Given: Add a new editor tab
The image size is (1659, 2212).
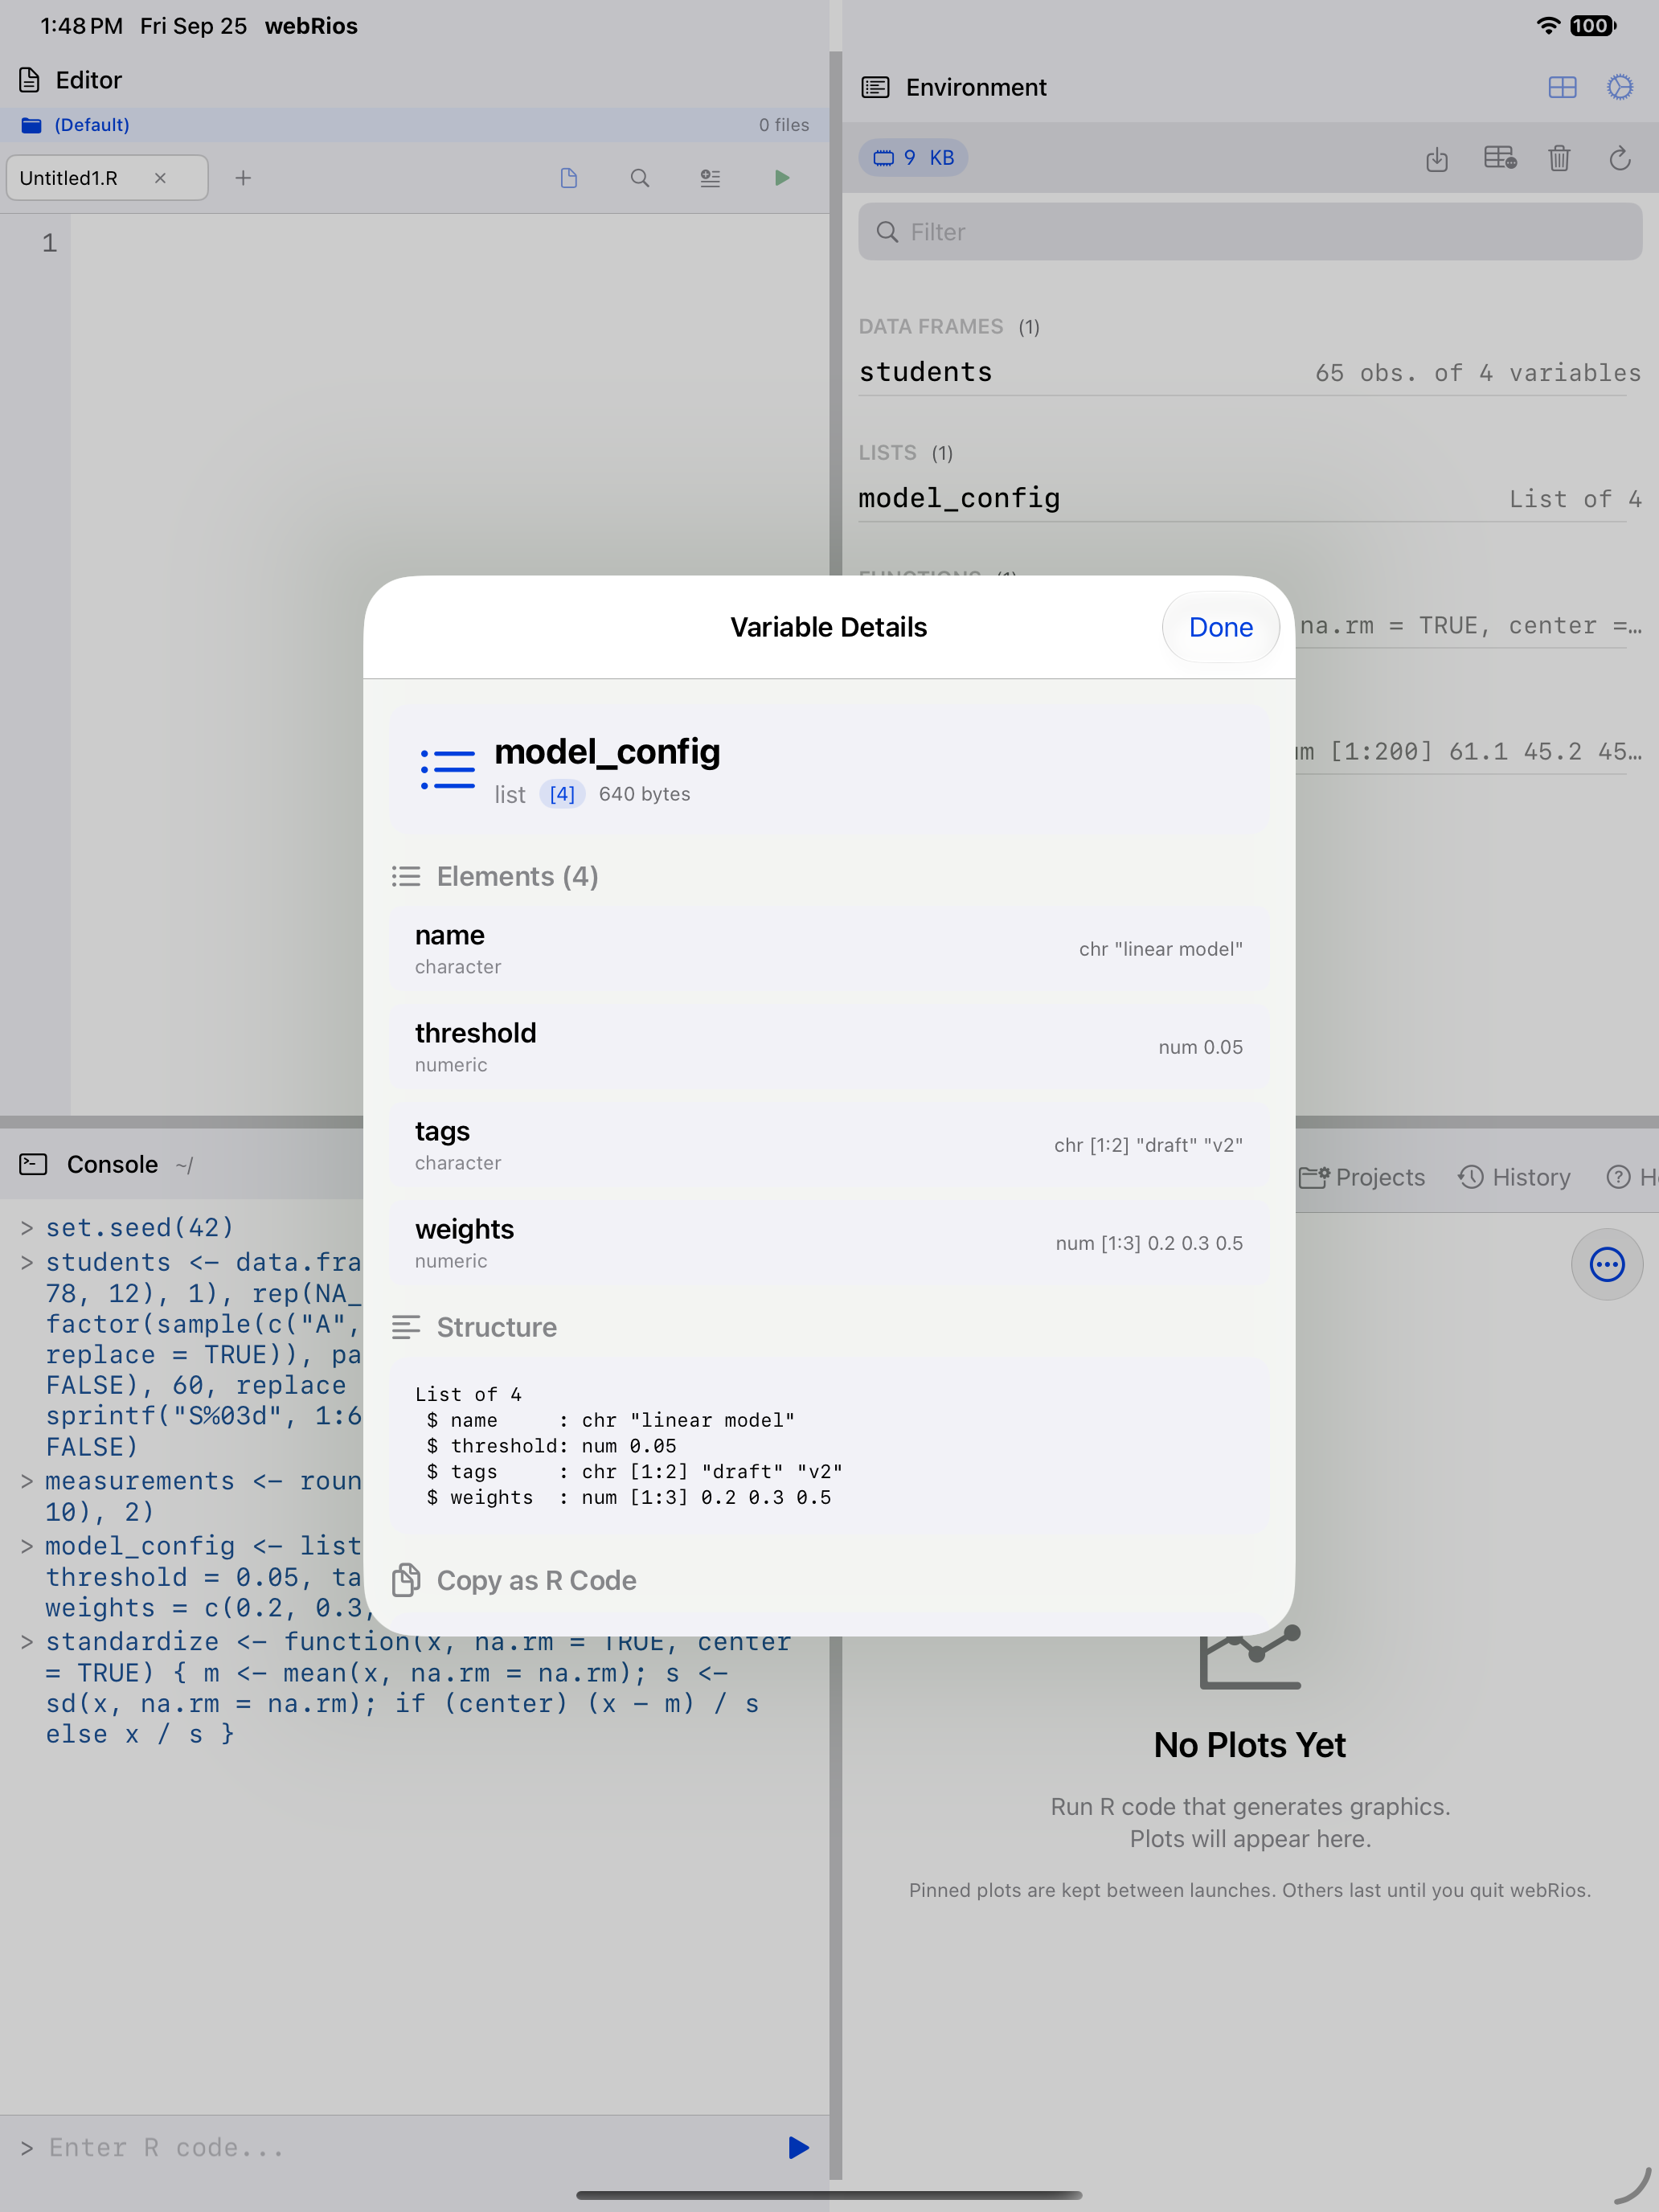Looking at the screenshot, I should pyautogui.click(x=243, y=178).
